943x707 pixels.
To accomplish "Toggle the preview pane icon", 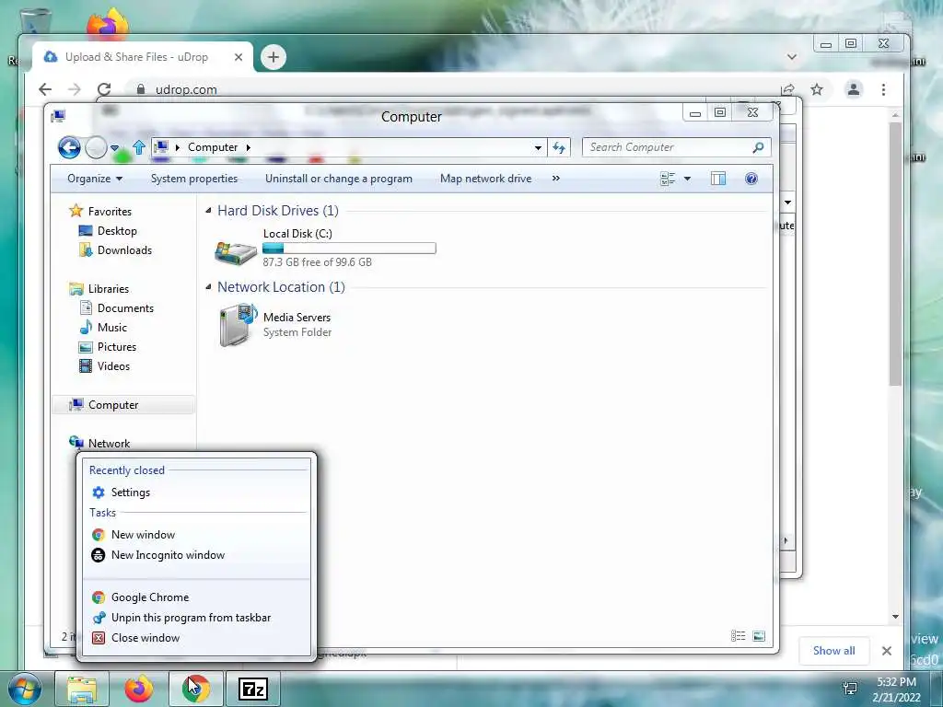I will point(718,179).
